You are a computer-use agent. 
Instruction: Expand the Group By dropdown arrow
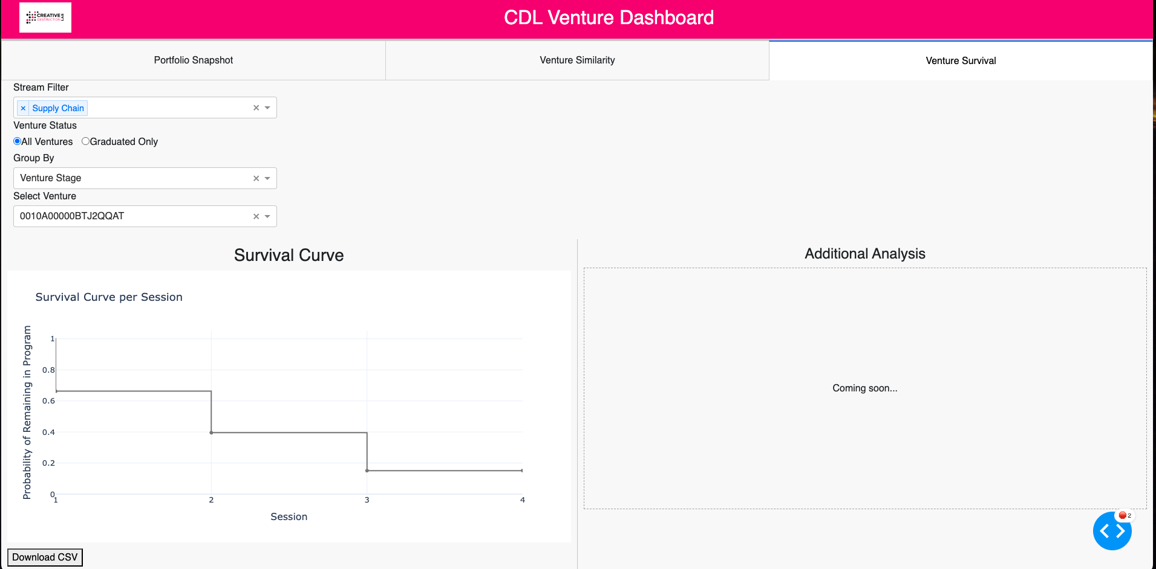(267, 178)
